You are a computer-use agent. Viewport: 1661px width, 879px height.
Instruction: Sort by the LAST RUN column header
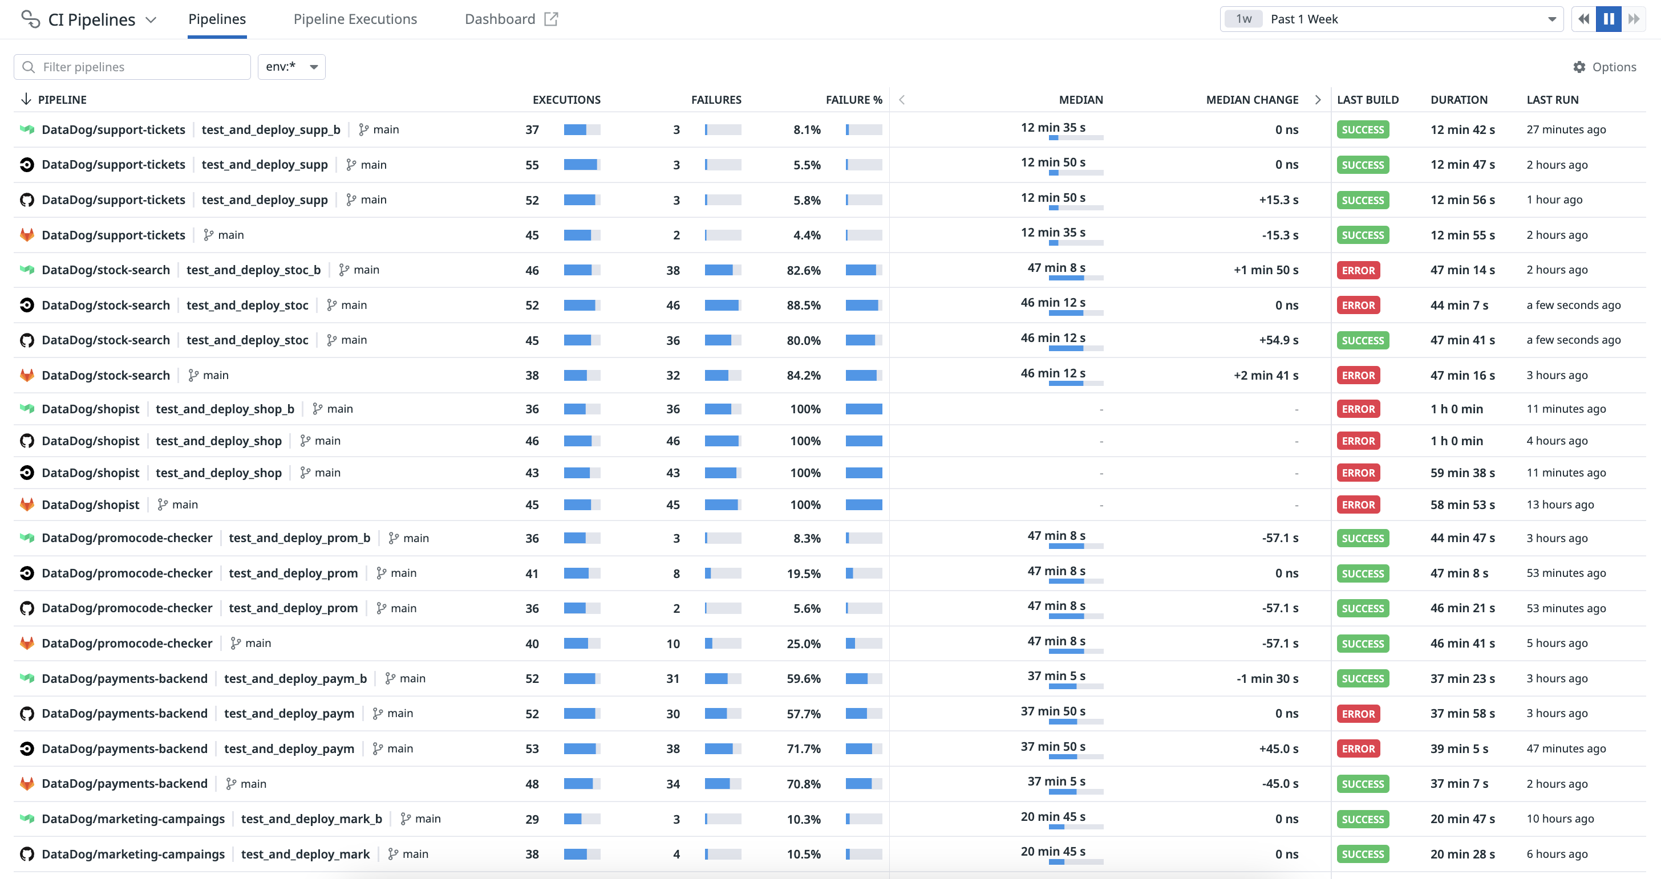[x=1552, y=100]
